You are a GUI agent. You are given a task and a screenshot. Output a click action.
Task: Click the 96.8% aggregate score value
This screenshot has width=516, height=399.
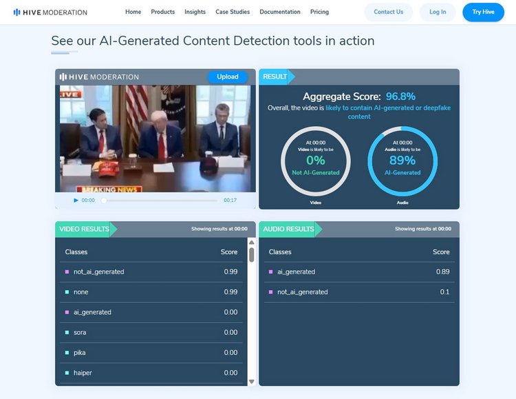pos(400,96)
